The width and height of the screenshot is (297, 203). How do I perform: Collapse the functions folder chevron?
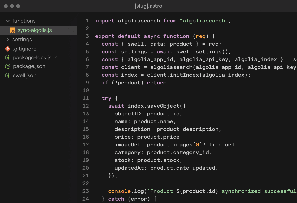(7, 21)
